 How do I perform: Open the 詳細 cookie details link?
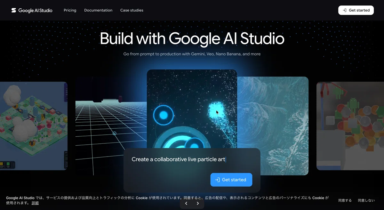click(35, 203)
